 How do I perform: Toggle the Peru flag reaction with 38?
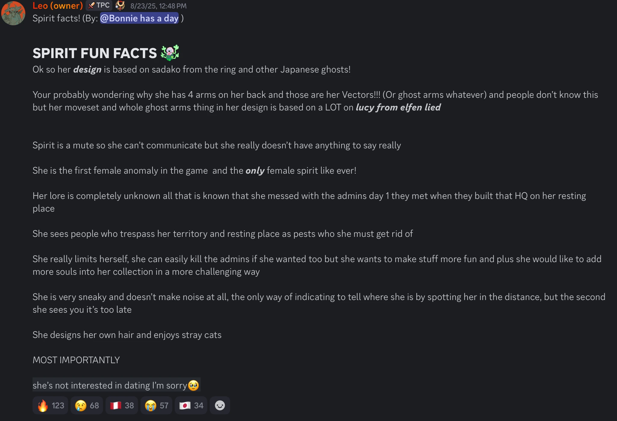coord(122,405)
